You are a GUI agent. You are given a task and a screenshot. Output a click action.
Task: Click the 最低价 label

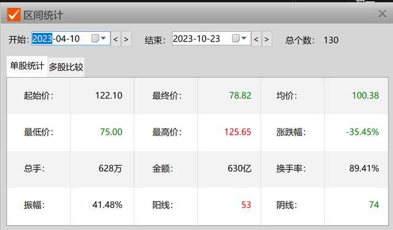(x=38, y=132)
